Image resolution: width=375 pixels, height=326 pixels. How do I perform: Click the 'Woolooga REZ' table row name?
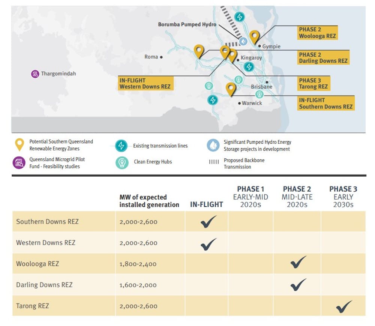click(x=37, y=264)
